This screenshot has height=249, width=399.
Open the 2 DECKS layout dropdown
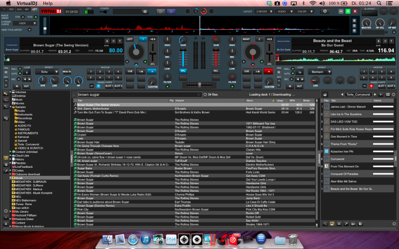pyautogui.click(x=263, y=11)
